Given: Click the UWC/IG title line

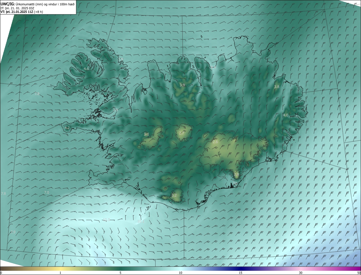Looking at the screenshot, I should coord(38,4).
